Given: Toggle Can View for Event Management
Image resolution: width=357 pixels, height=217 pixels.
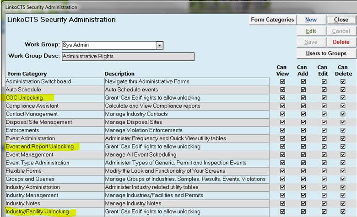Looking at the screenshot, I should pyautogui.click(x=282, y=155).
